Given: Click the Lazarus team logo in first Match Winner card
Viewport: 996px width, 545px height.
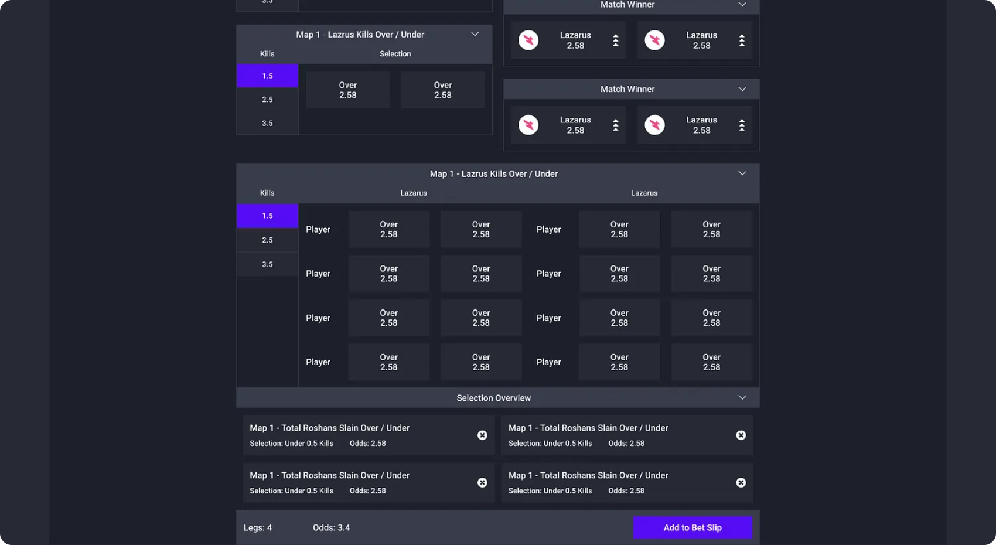Looking at the screenshot, I should [x=528, y=40].
